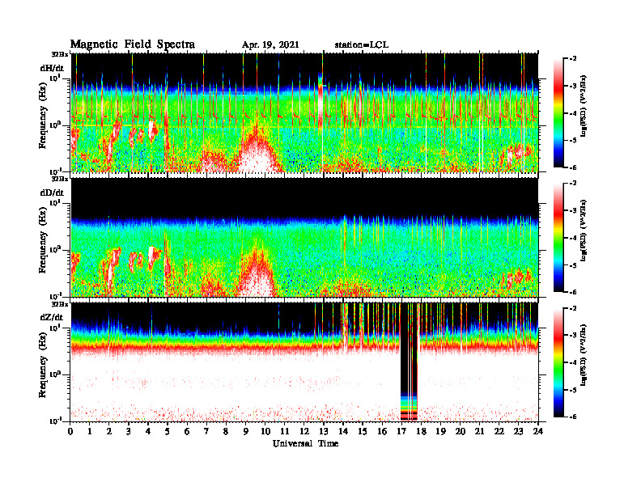Click the hour tick label "10" on time axis
The width and height of the screenshot is (641, 495).
point(265,432)
